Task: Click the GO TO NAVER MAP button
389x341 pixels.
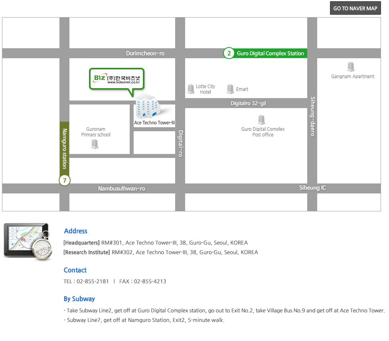Action: point(355,8)
